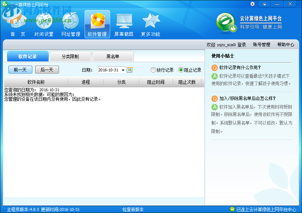Select the 时间设置 time settings icon
302x213 pixels.
tap(43, 23)
